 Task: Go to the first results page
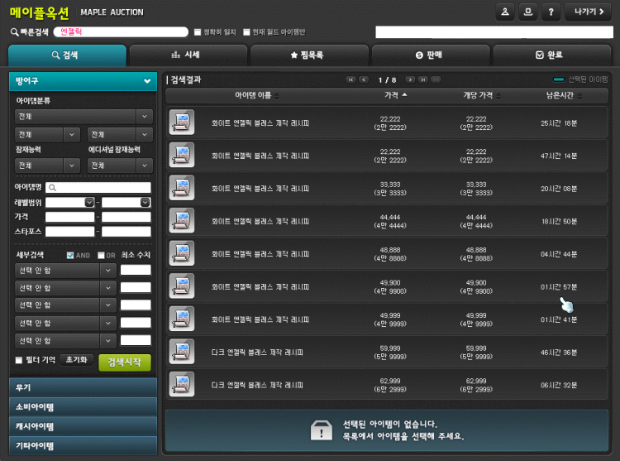click(351, 80)
